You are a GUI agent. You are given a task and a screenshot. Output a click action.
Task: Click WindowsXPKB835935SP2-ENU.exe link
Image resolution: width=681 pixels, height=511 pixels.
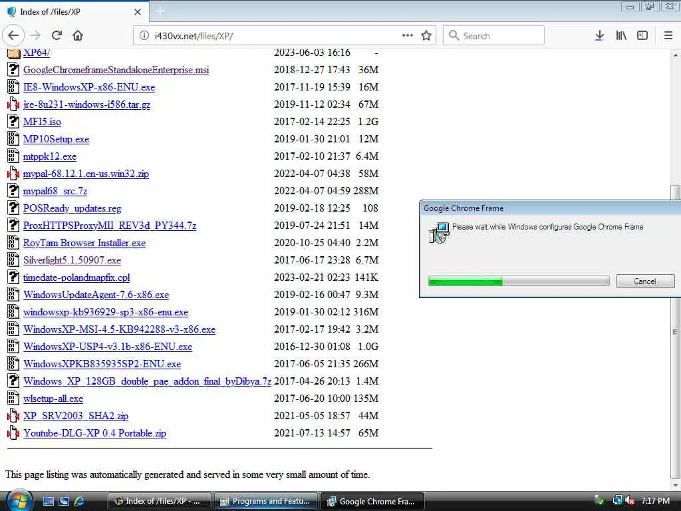click(x=102, y=364)
